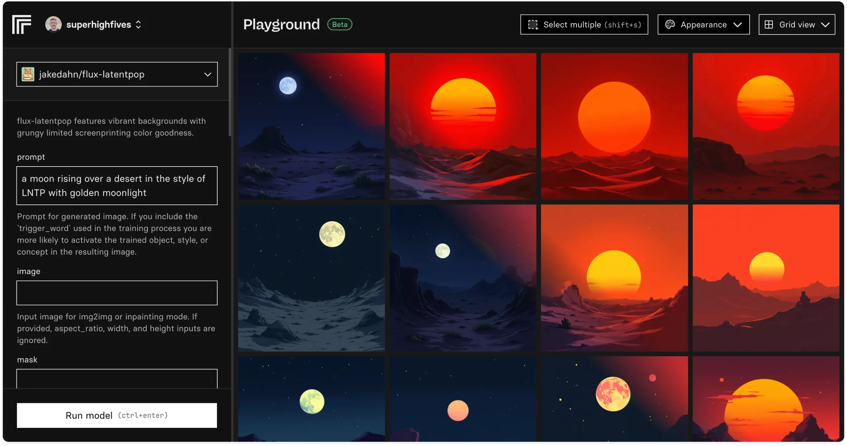Click the Select multiple button
The image size is (847, 446).
point(584,25)
